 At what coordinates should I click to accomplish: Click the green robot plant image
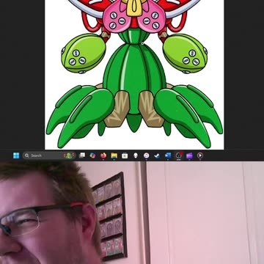pos(134,75)
